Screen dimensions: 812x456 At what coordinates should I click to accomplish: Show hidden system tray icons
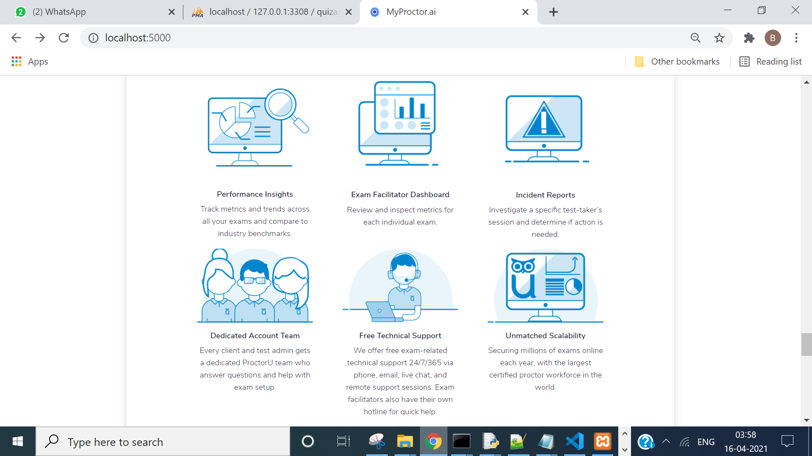point(666,442)
